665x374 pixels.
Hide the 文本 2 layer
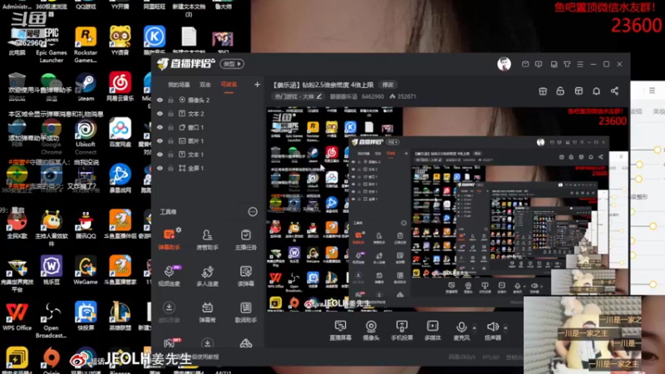[160, 114]
